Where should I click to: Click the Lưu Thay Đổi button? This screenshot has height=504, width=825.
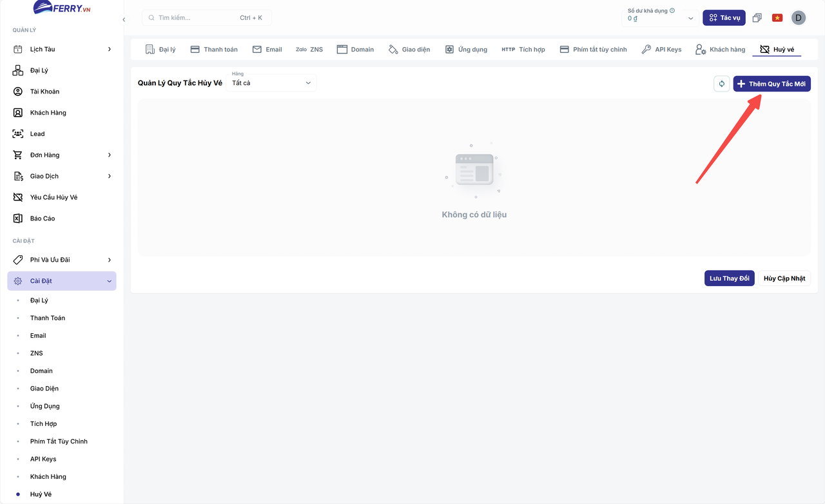[730, 278]
